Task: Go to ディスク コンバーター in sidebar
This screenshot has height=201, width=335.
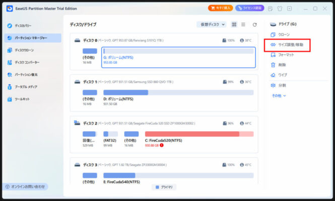Action: point(23,62)
